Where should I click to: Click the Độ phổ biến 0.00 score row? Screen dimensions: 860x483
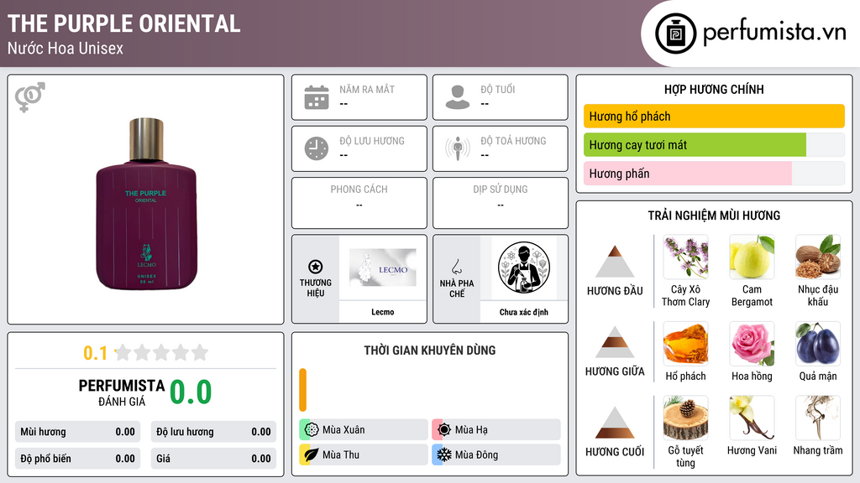click(x=77, y=459)
